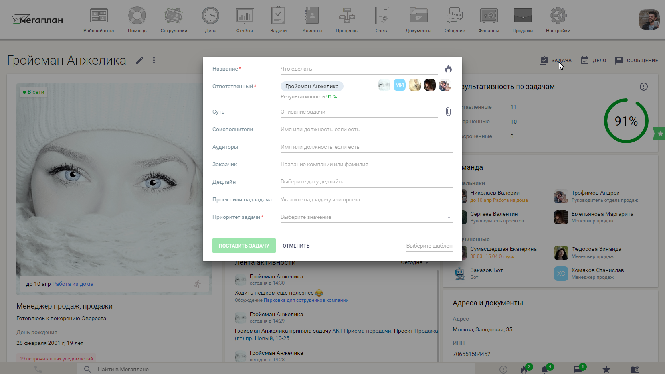Click the Название task name field
Screen dimensions: 665x374
point(359,69)
